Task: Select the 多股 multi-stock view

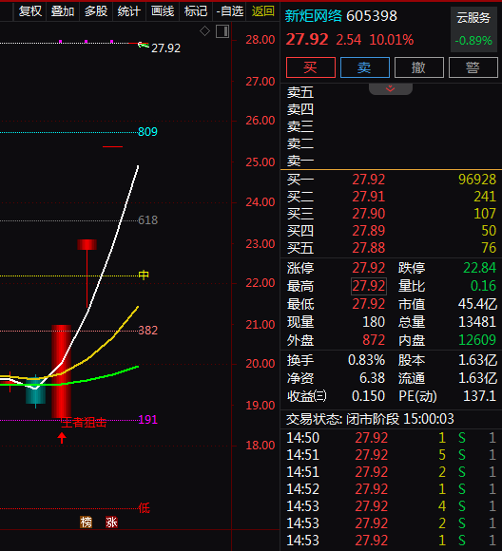Action: coord(96,10)
